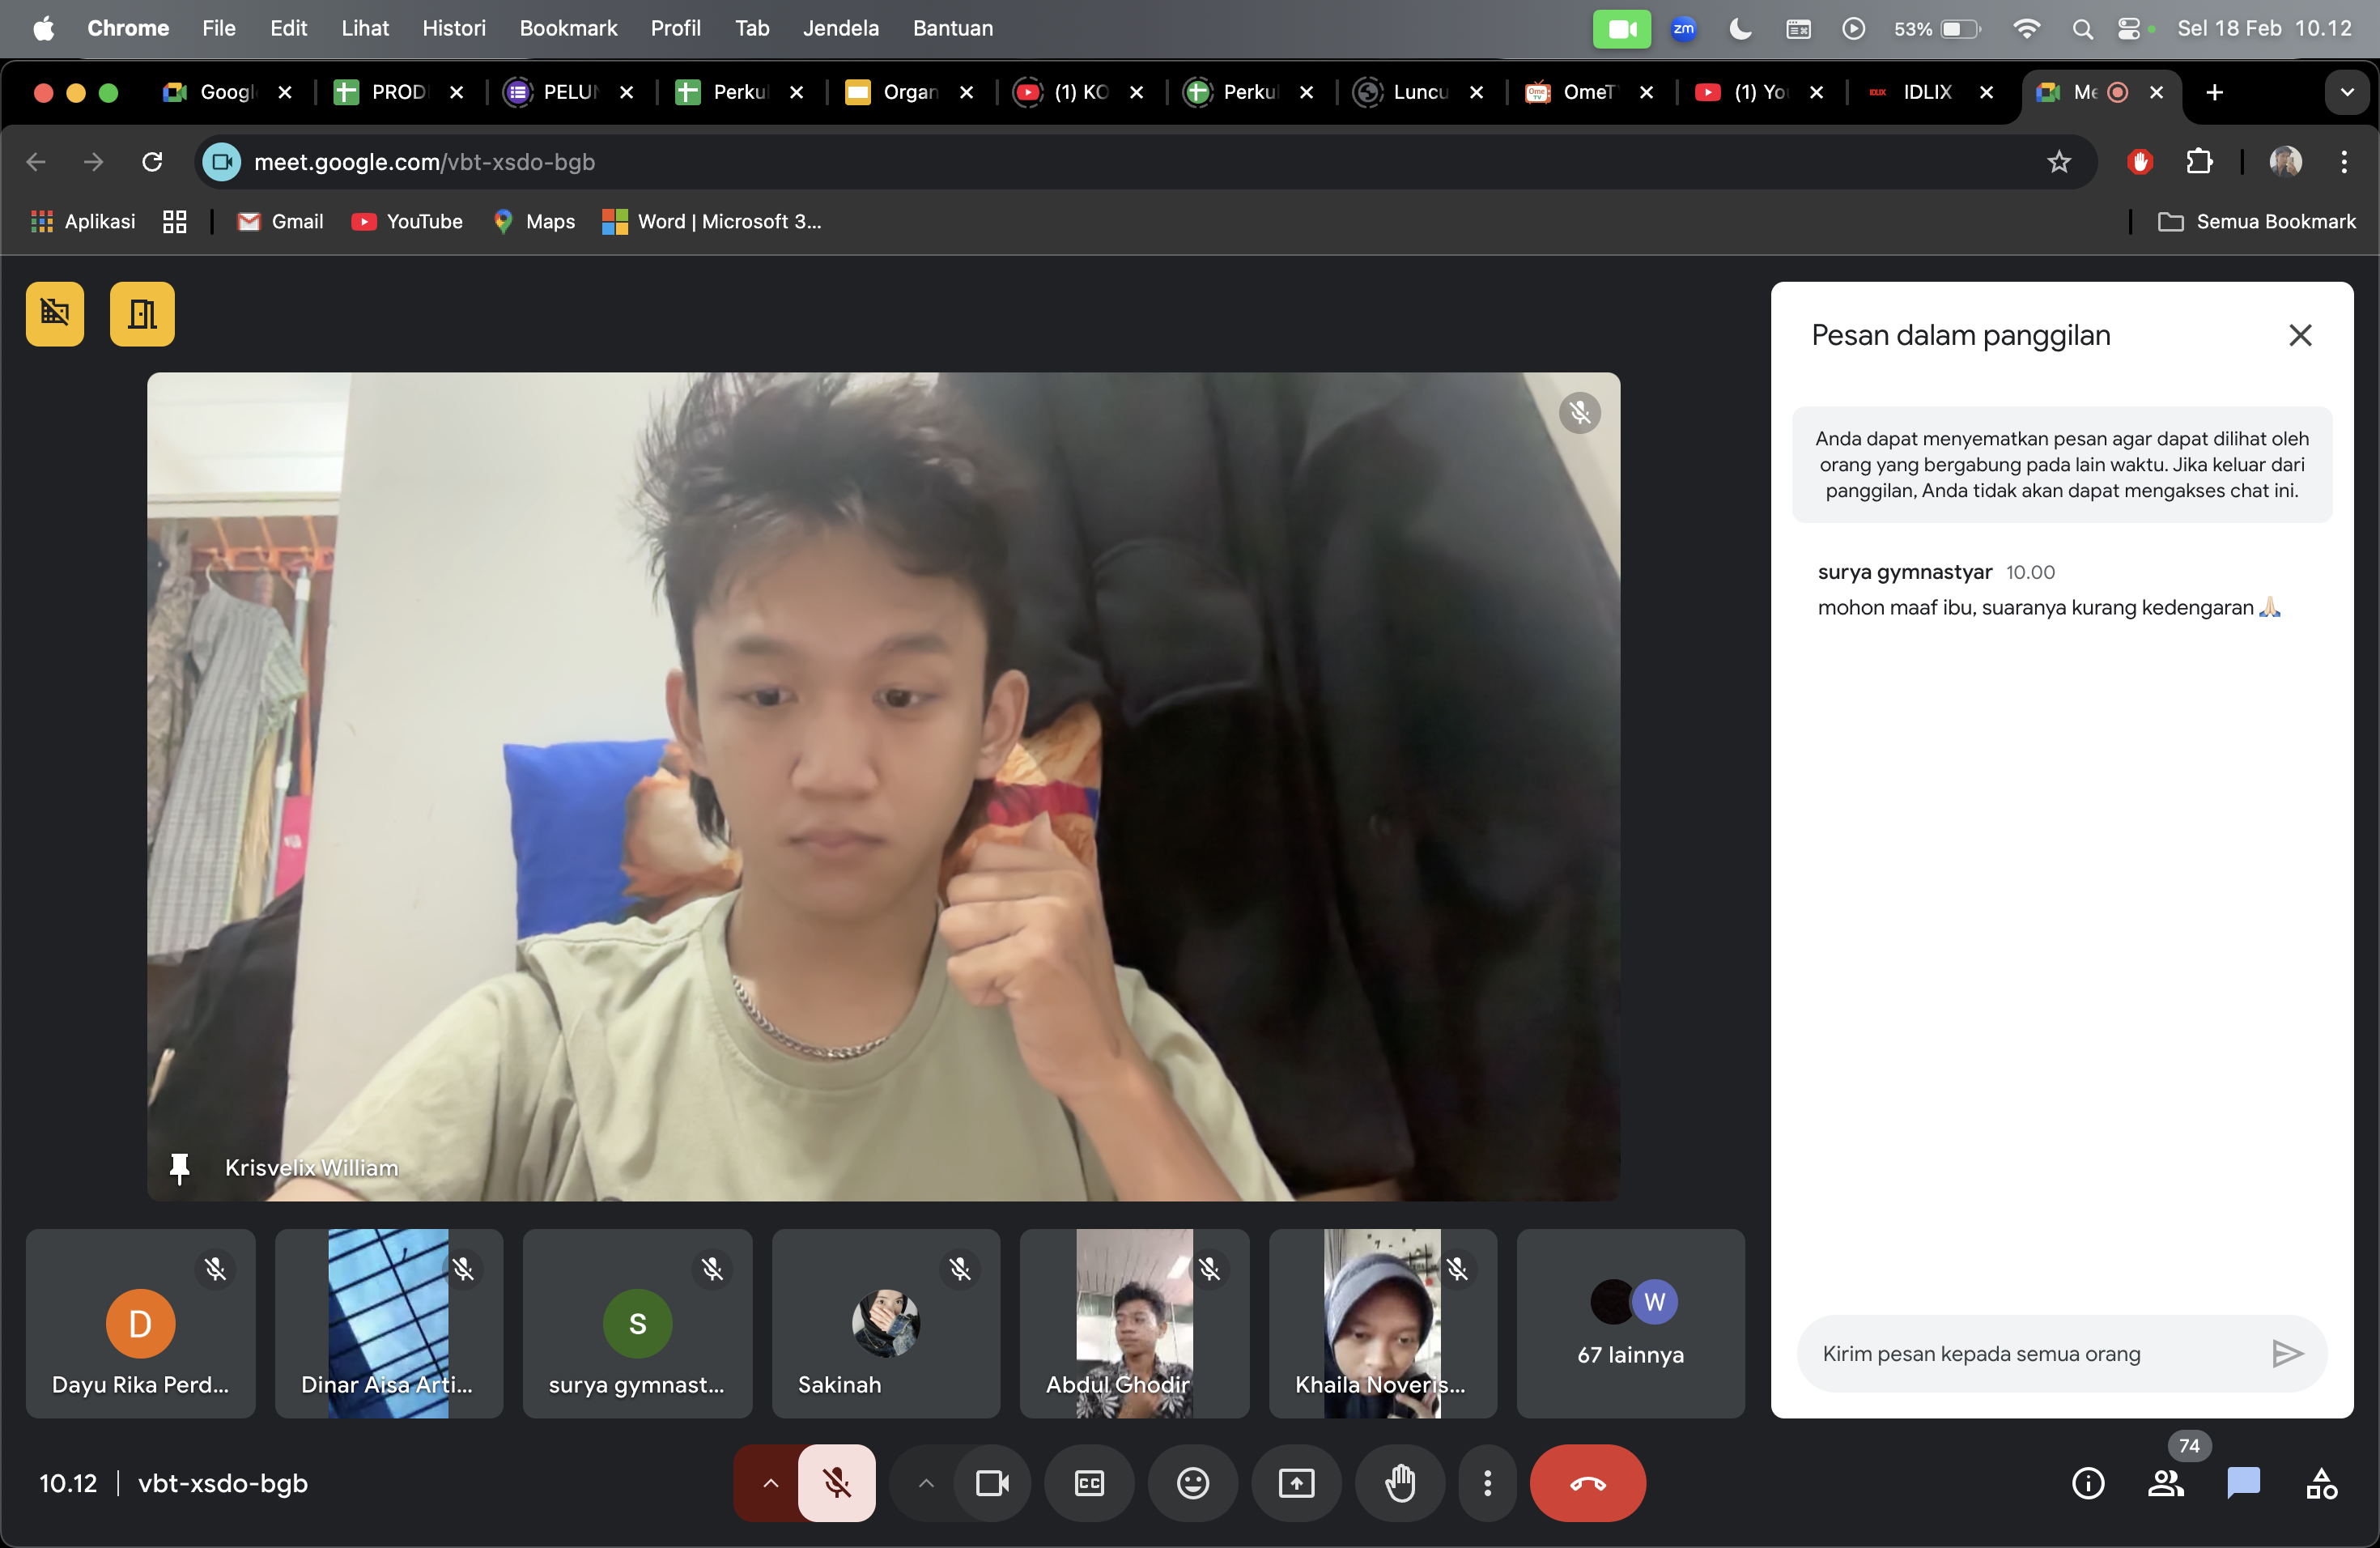Click the 67 lainnya participants tile
Viewport: 2380px width, 1548px height.
(1630, 1323)
